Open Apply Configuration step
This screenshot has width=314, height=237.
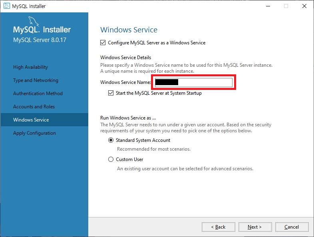pyautogui.click(x=34, y=133)
